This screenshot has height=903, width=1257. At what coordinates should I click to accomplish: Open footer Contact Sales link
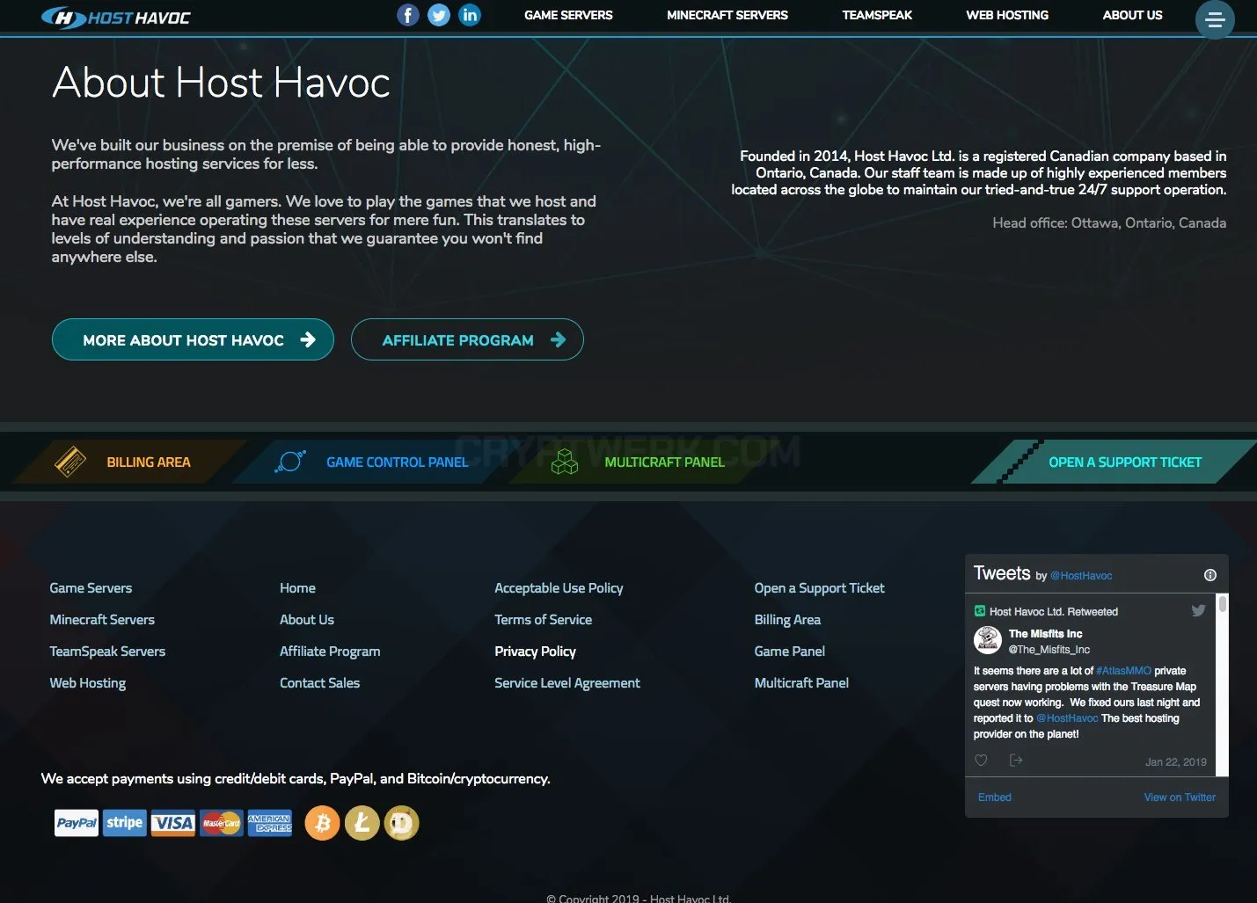point(319,683)
